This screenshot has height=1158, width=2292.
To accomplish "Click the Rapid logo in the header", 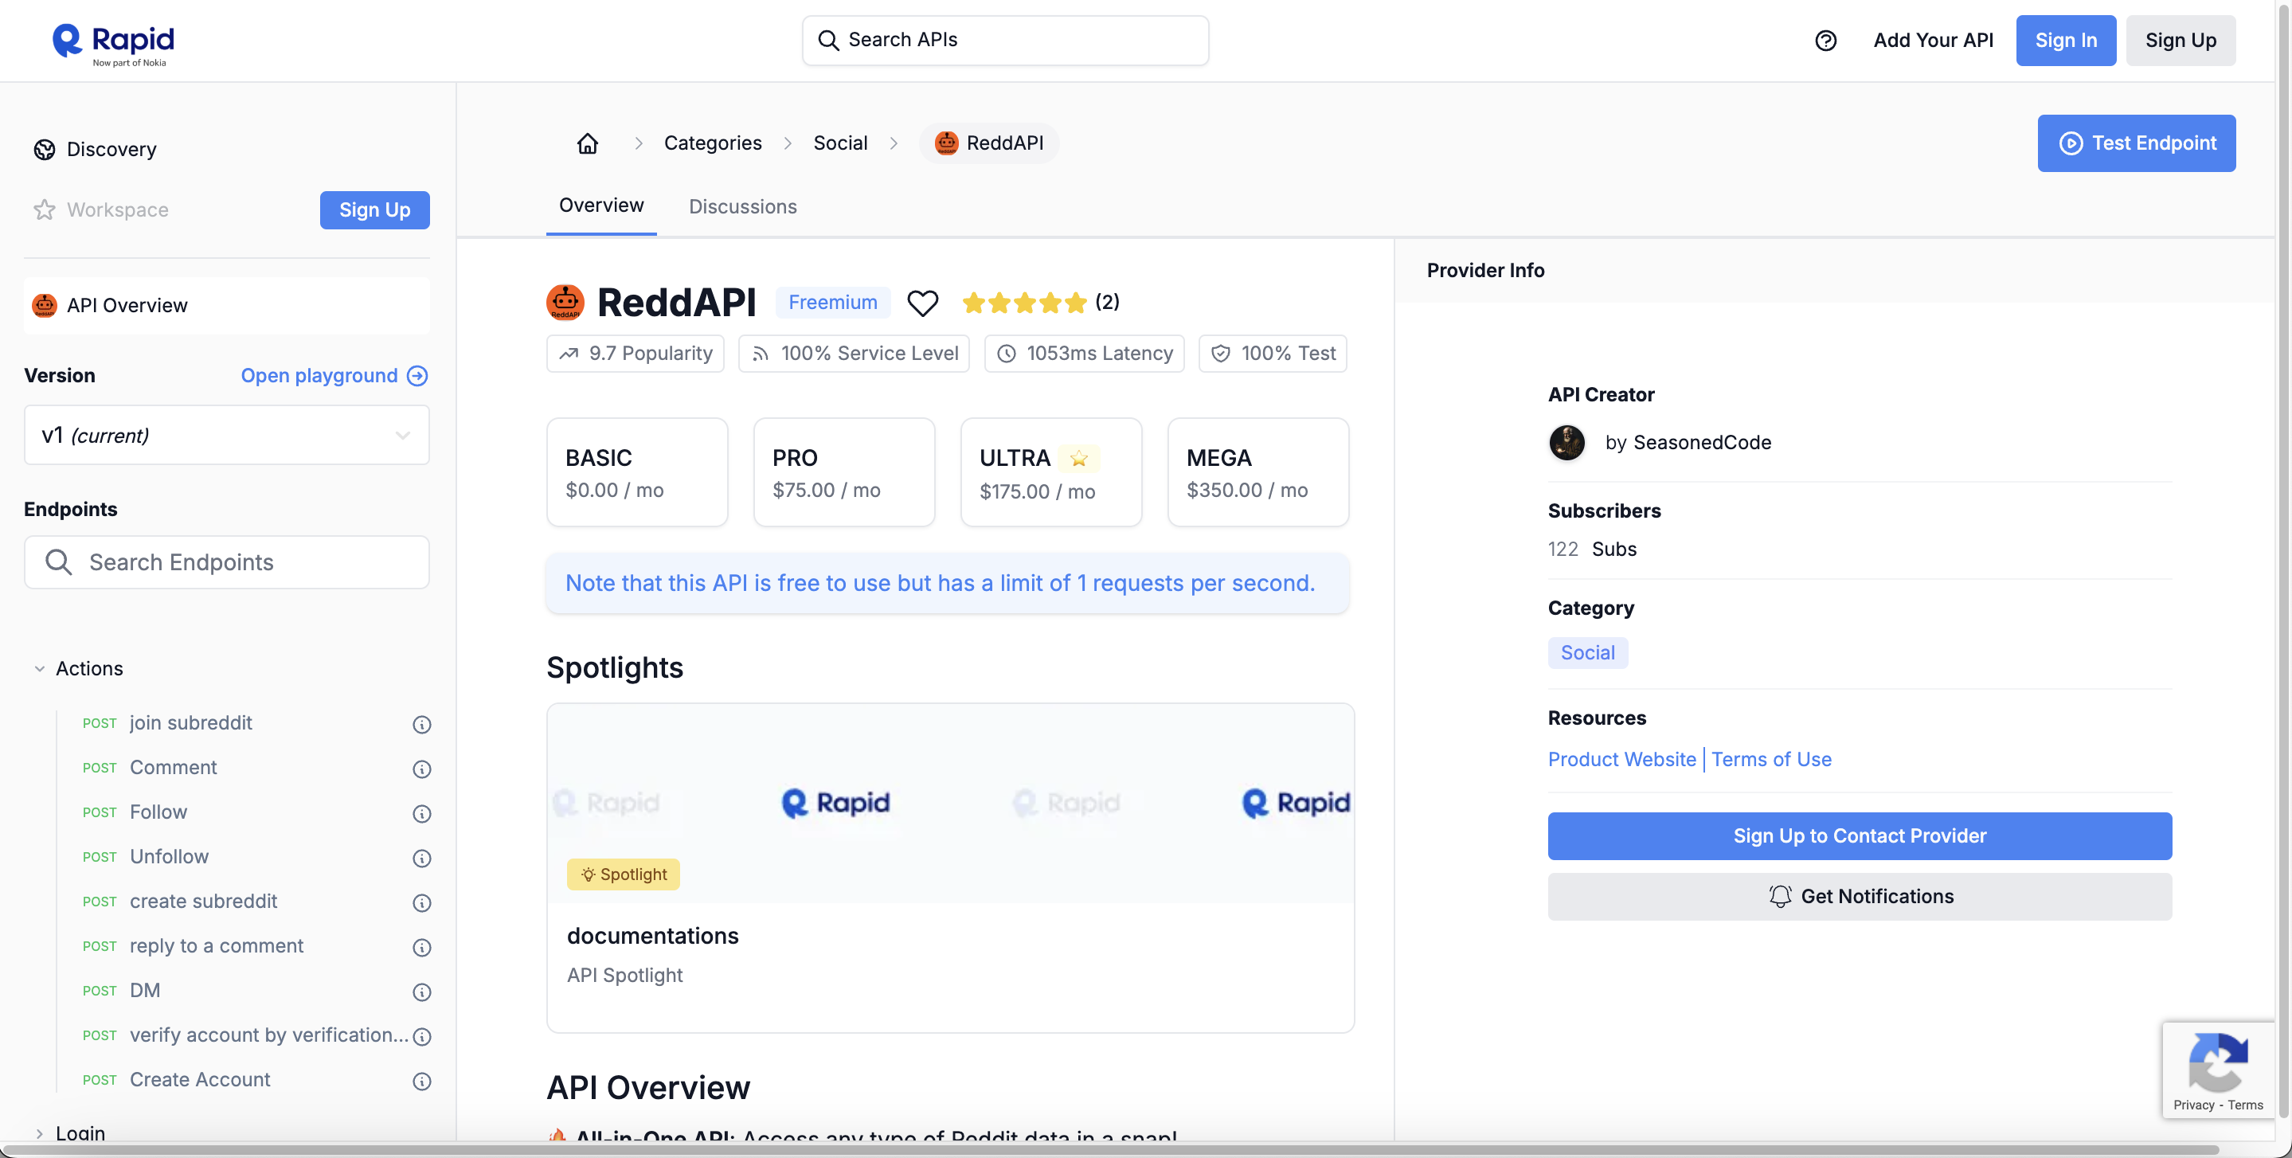I will point(113,43).
